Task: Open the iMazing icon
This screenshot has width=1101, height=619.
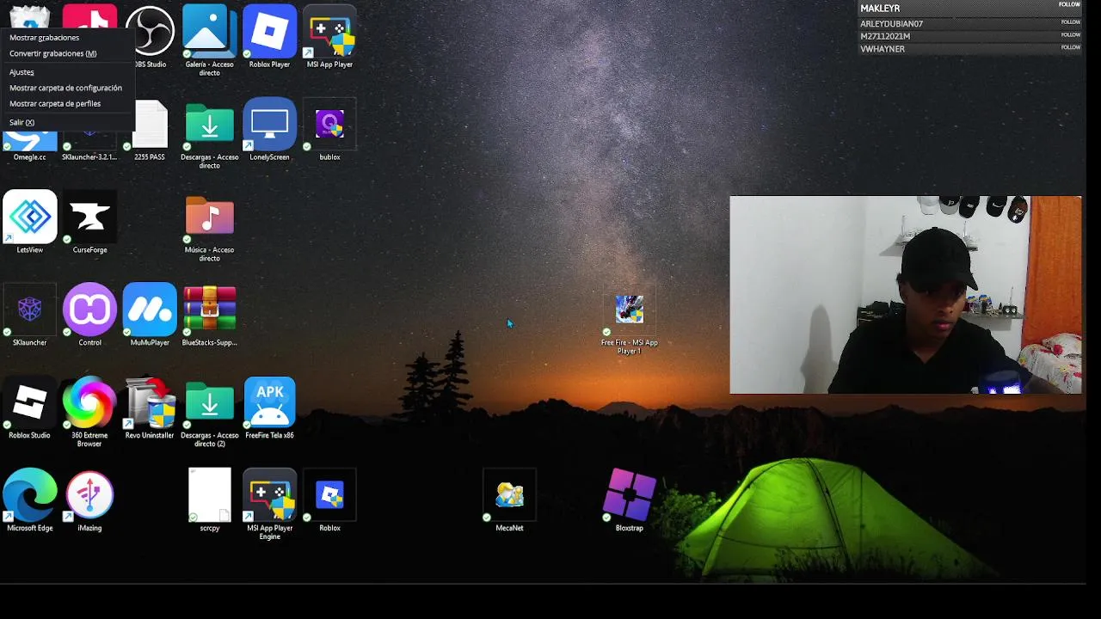Action: coord(89,496)
